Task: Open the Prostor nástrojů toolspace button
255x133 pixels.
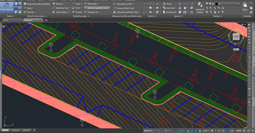Action: pyautogui.click(x=7, y=7)
